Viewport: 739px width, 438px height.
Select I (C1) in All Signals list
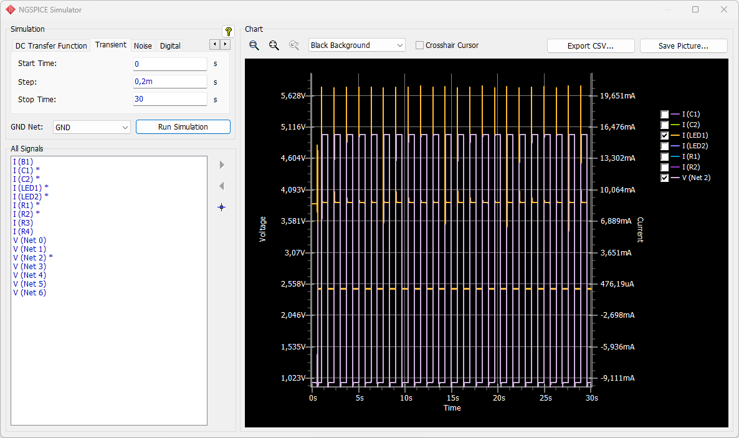click(x=26, y=170)
